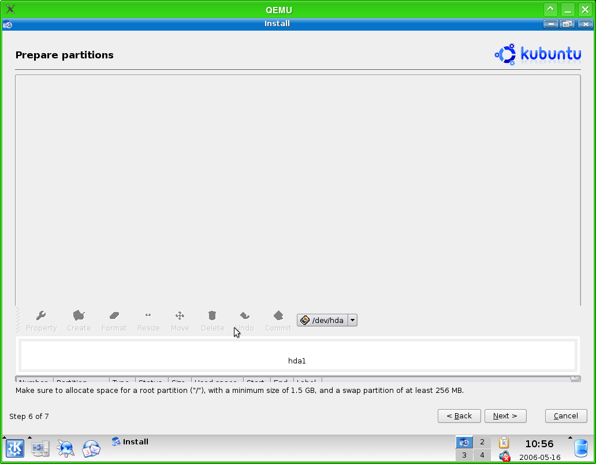This screenshot has height=464, width=596.
Task: Open the clock showing 10:56
Action: [539, 444]
